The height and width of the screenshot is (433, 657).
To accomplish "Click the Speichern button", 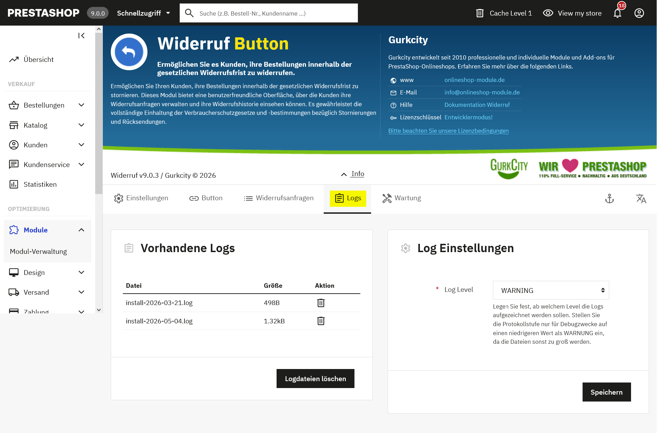I will click(606, 392).
